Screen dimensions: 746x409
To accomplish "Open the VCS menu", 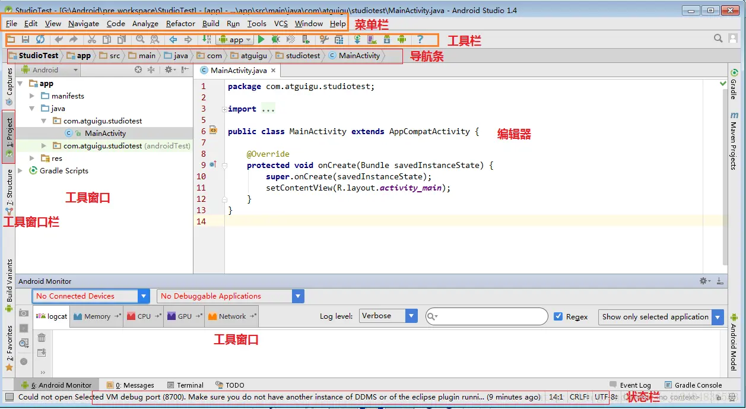I will pyautogui.click(x=281, y=23).
